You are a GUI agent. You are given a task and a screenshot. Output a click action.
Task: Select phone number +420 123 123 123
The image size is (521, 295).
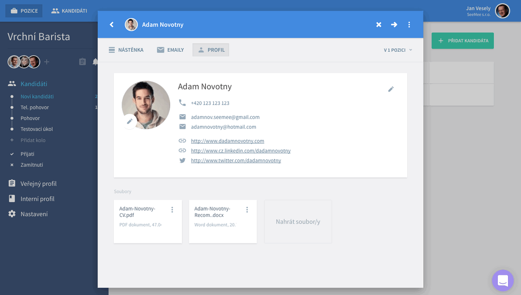pyautogui.click(x=210, y=103)
